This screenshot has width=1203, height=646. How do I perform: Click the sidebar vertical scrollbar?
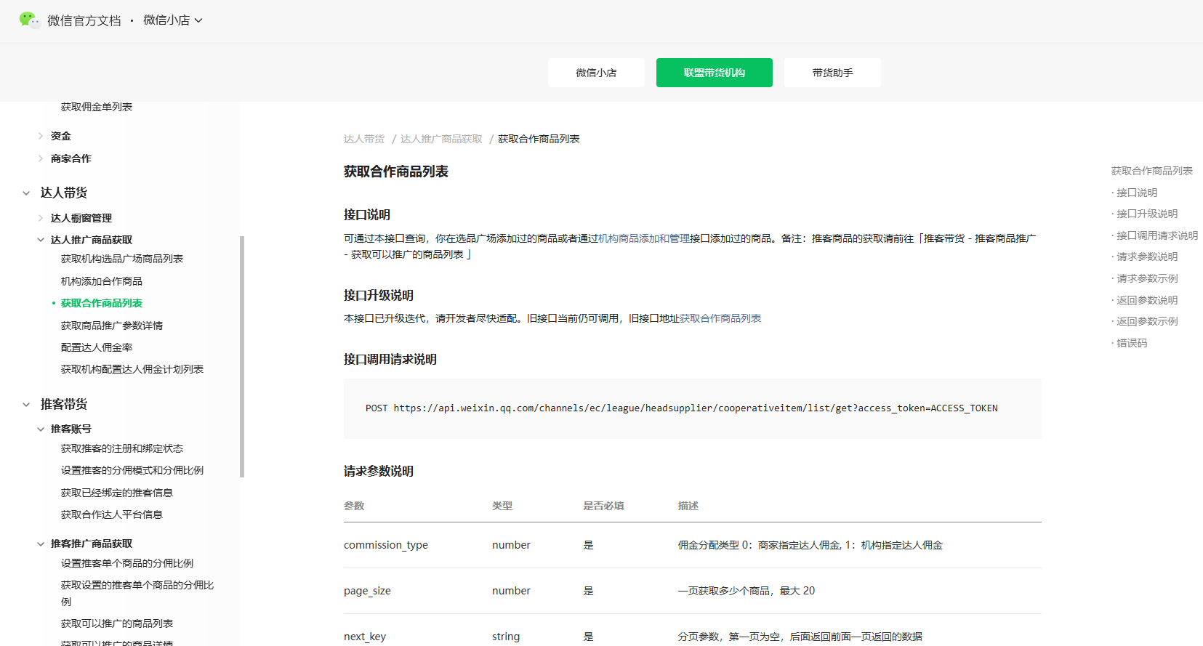(242, 356)
